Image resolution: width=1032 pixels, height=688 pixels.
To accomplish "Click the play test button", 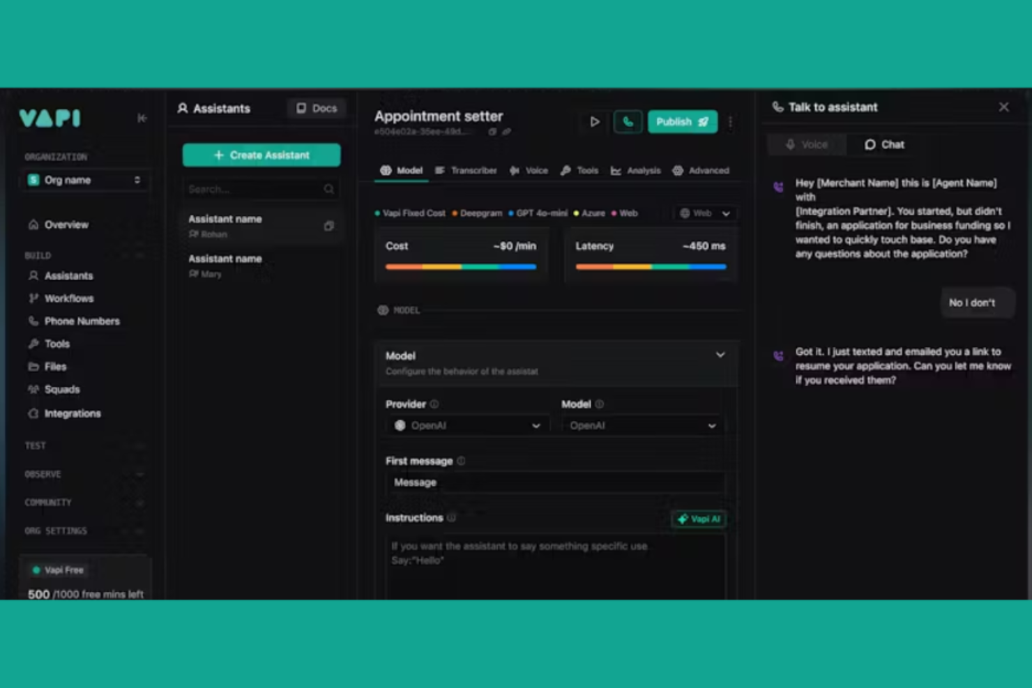I will click(x=594, y=121).
